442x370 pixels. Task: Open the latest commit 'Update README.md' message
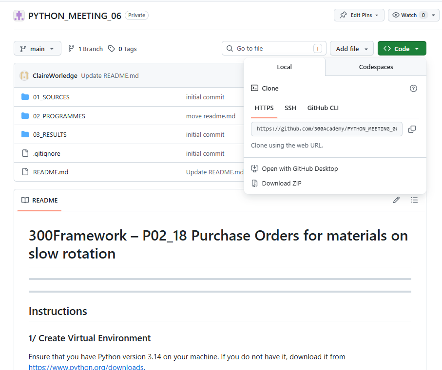[x=110, y=76]
